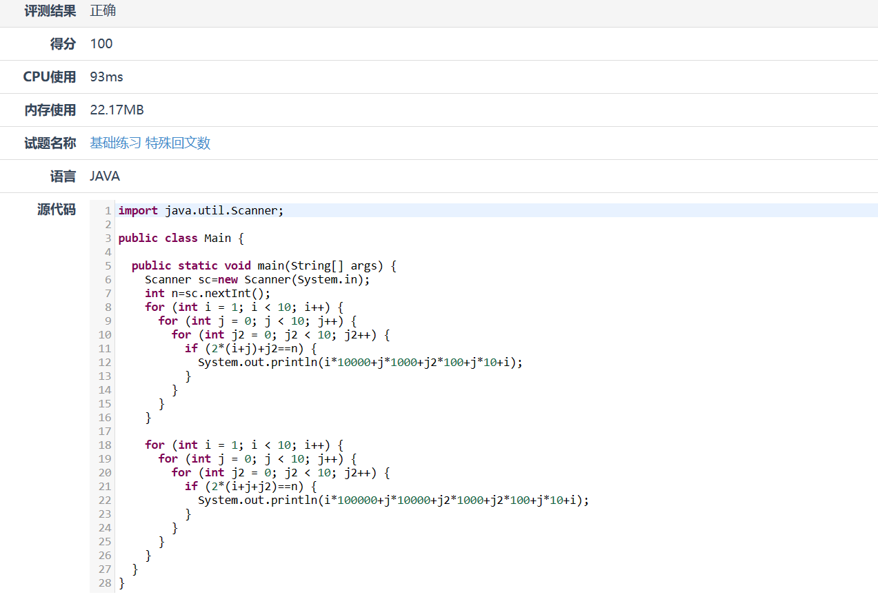The height and width of the screenshot is (597, 878).
Task: Open the 基础练习 特殊回文数 problem link
Action: pyautogui.click(x=150, y=143)
